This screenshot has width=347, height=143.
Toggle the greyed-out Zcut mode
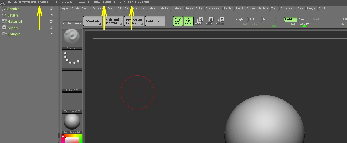pos(319,19)
